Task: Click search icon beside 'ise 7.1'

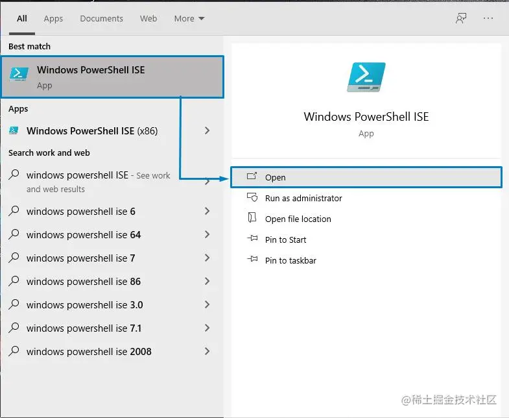Action: coord(14,327)
